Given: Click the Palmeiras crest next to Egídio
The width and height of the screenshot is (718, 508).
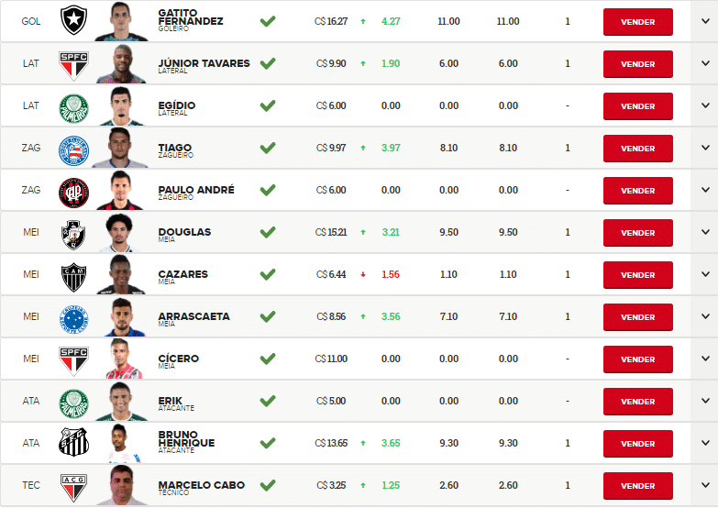Looking at the screenshot, I should (73, 108).
